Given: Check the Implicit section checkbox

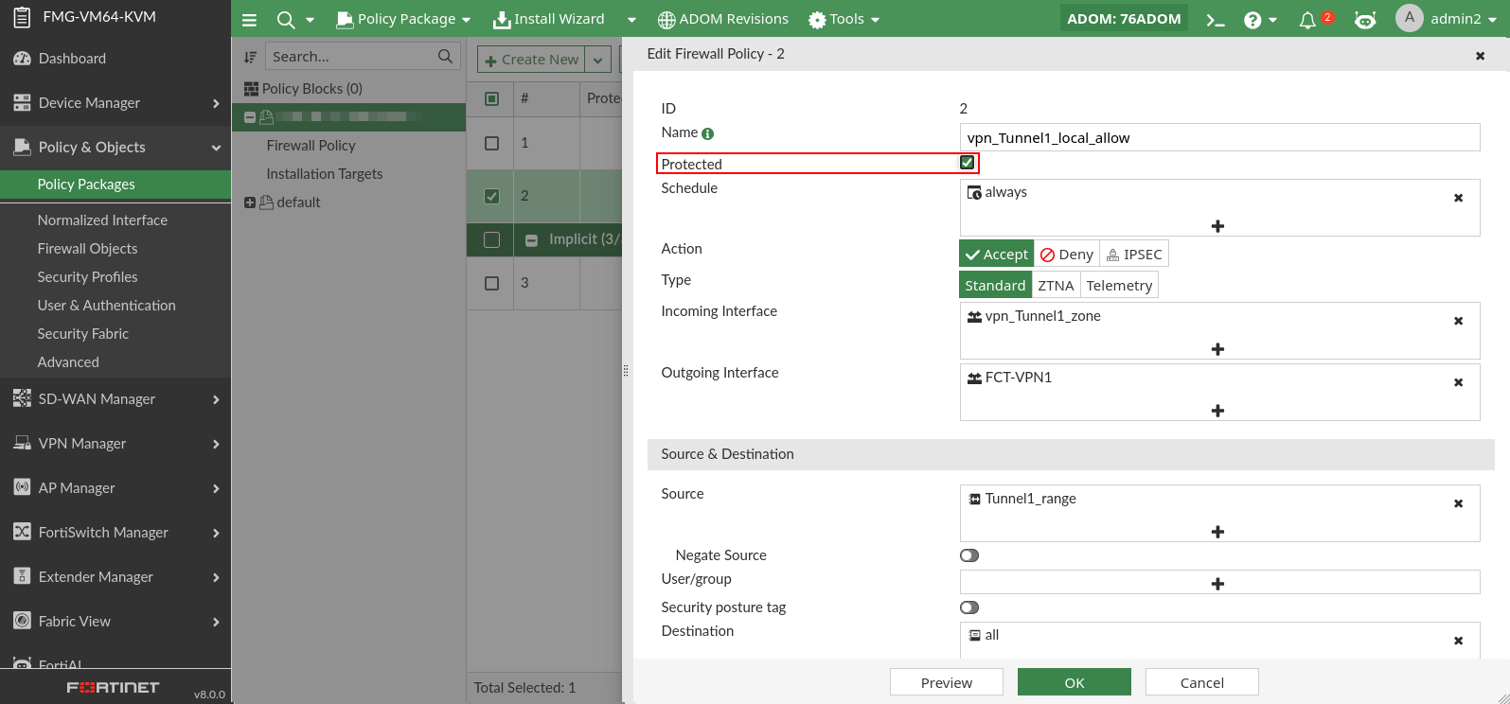Looking at the screenshot, I should pos(491,239).
